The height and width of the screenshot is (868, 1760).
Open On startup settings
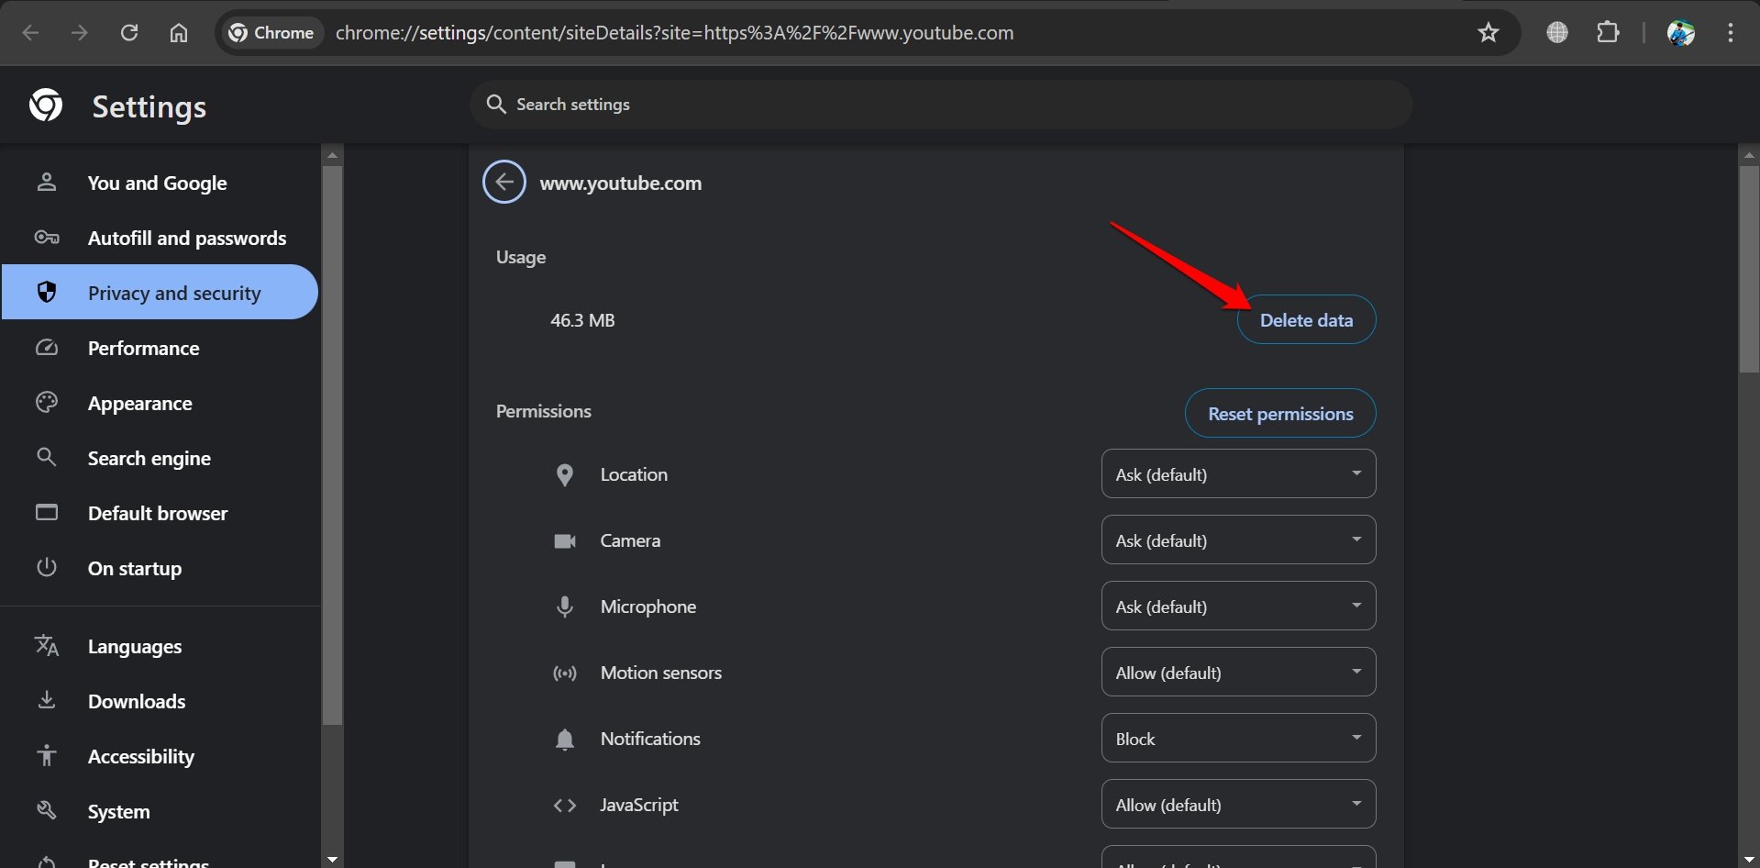(161, 568)
